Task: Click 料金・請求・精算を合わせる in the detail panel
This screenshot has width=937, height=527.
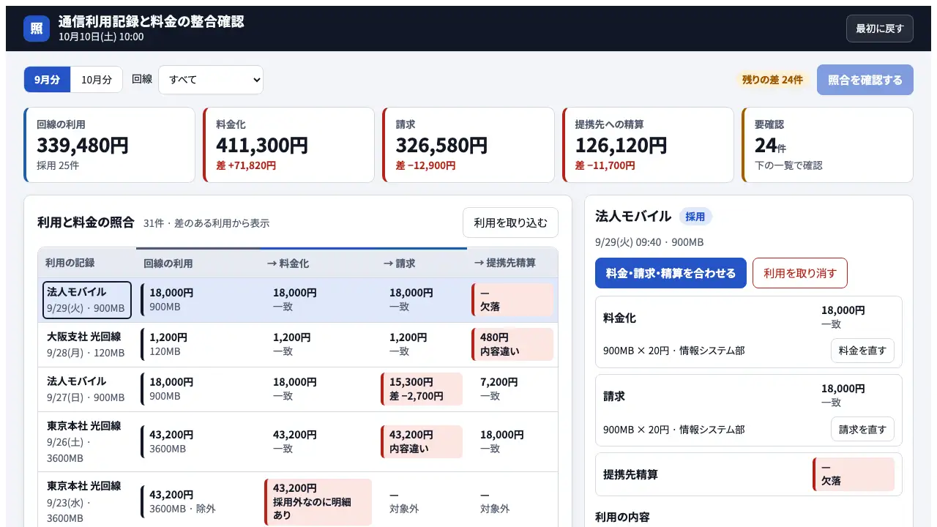Action: point(671,273)
